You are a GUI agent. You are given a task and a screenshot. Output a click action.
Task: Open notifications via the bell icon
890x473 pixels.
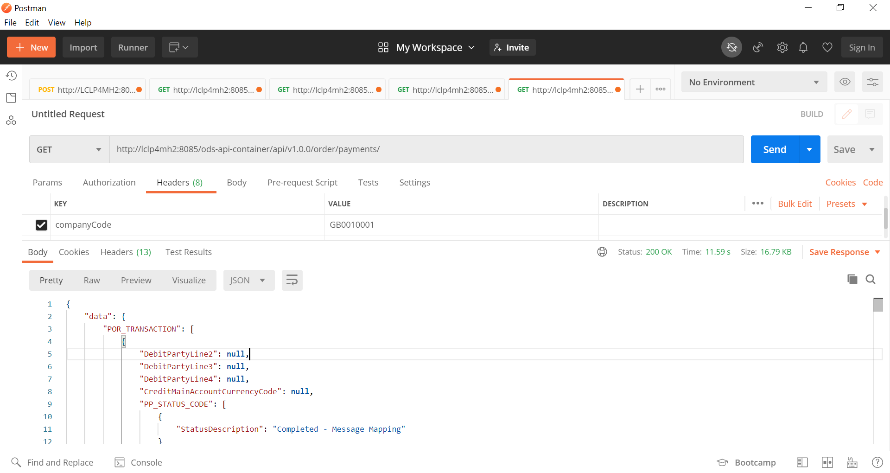pos(803,47)
